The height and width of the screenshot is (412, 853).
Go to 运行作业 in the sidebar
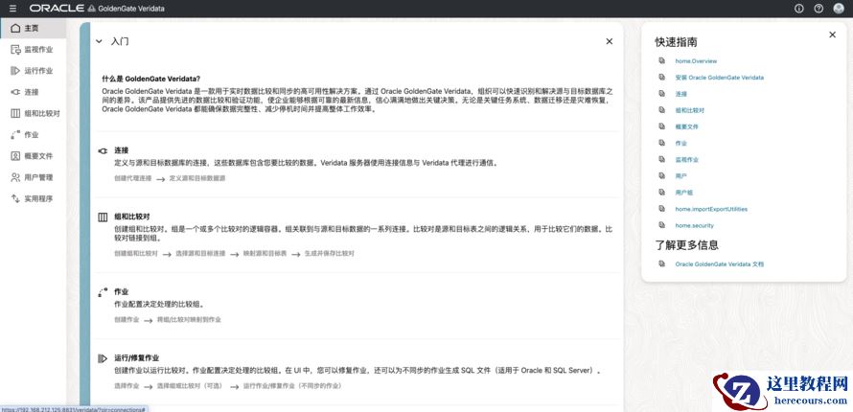34,71
